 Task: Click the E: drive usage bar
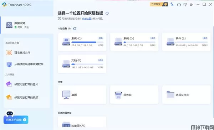(192, 42)
